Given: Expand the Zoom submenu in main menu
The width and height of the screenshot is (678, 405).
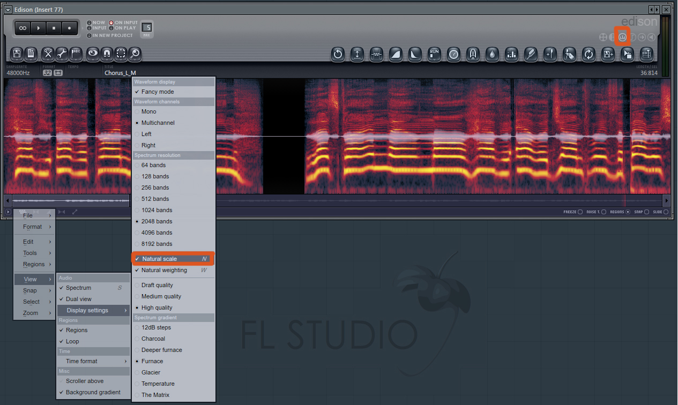Looking at the screenshot, I should pos(34,313).
